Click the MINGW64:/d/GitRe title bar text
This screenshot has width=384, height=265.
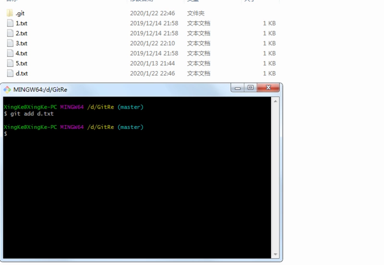(x=40, y=89)
